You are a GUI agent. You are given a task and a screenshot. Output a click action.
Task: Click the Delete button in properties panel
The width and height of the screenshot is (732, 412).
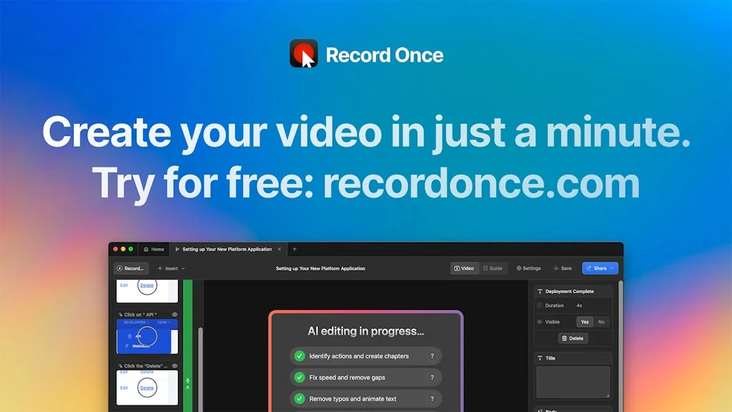coord(573,338)
